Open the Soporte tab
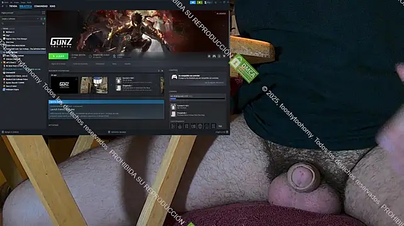The width and height of the screenshot is (404, 226). (x=128, y=64)
